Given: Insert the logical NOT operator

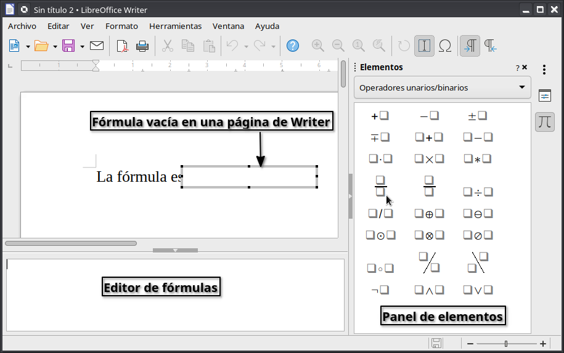Looking at the screenshot, I should [x=380, y=290].
